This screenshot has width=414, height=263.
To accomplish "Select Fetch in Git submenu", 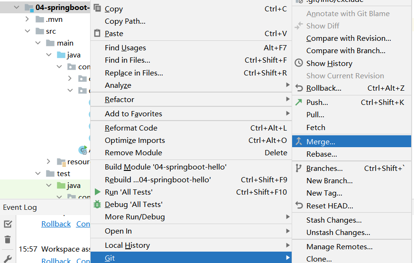I will click(x=352, y=127).
